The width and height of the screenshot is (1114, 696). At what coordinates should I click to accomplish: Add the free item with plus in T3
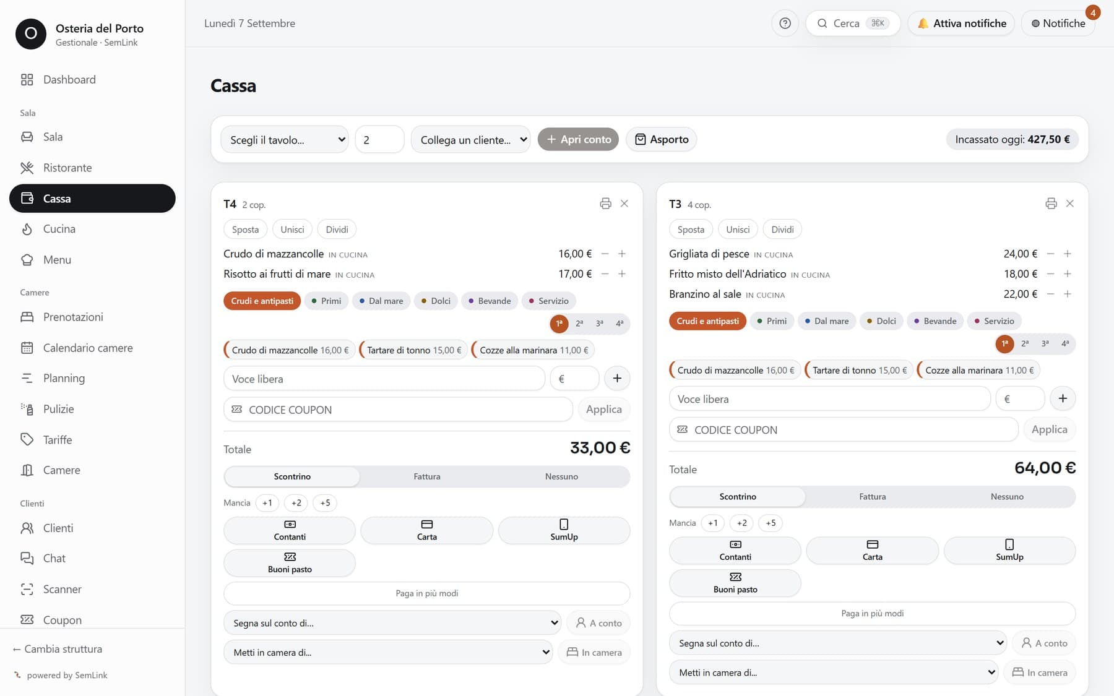[x=1063, y=398]
